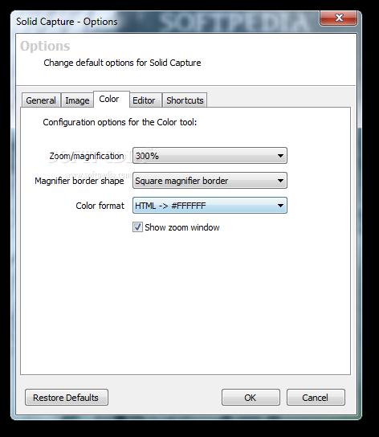
Task: Click the Restore Defaults button
Action: pyautogui.click(x=67, y=398)
